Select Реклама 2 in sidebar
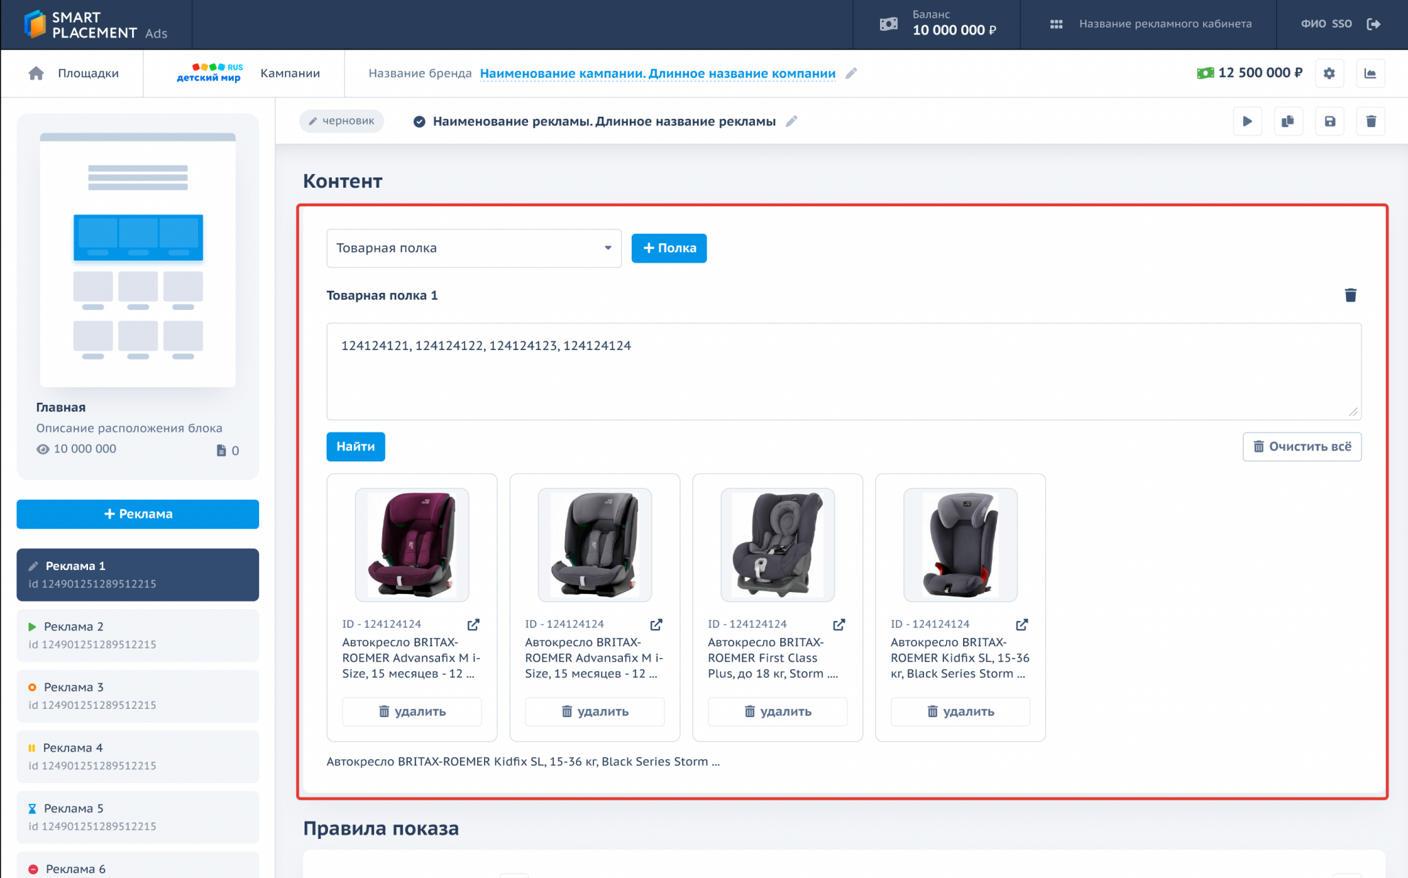The width and height of the screenshot is (1408, 878). point(137,635)
